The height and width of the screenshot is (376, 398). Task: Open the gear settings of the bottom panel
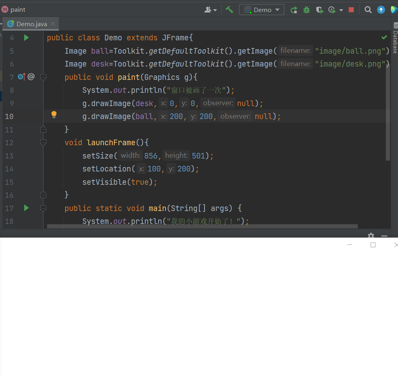[371, 236]
